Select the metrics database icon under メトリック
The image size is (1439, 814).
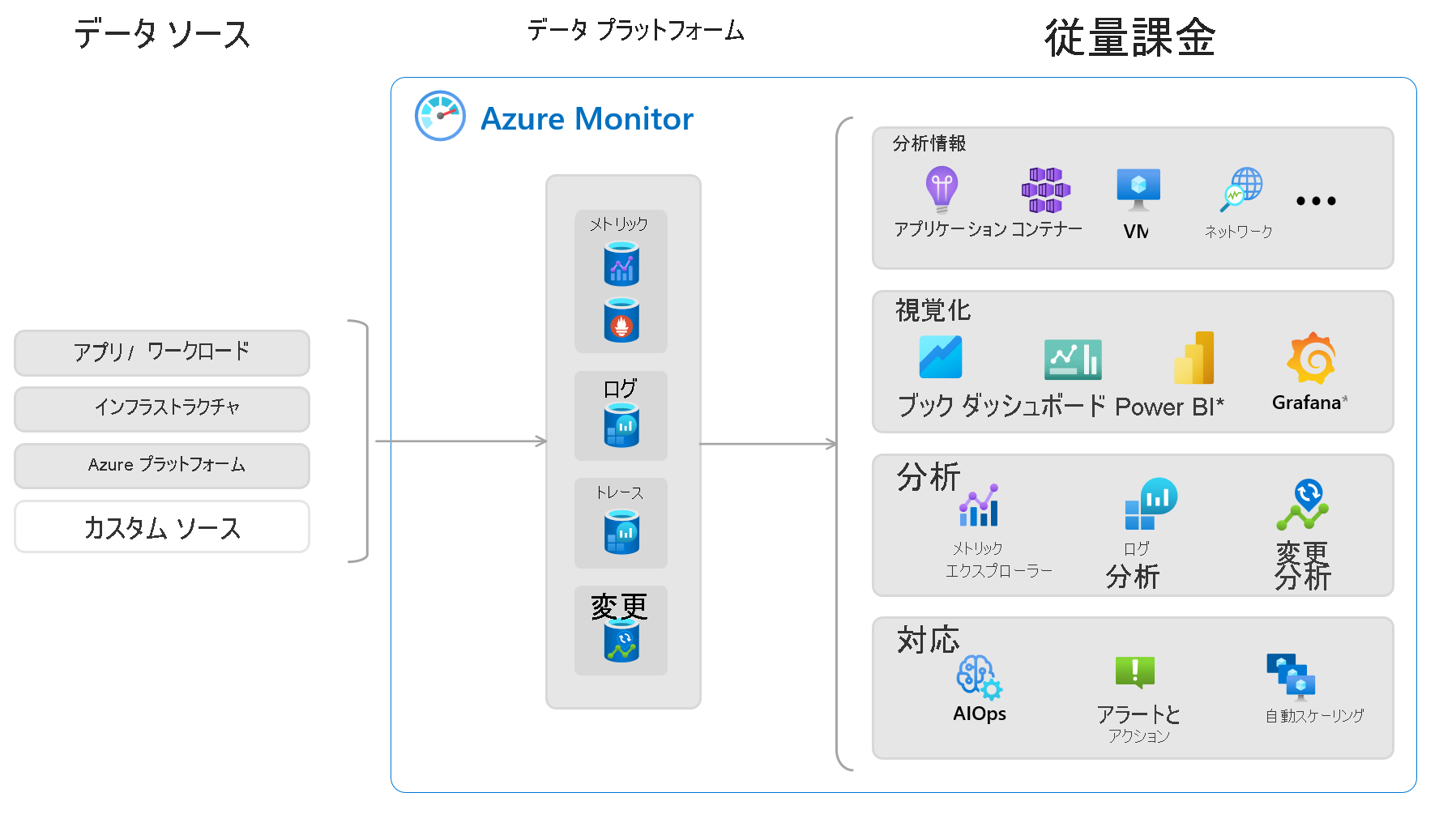point(621,264)
